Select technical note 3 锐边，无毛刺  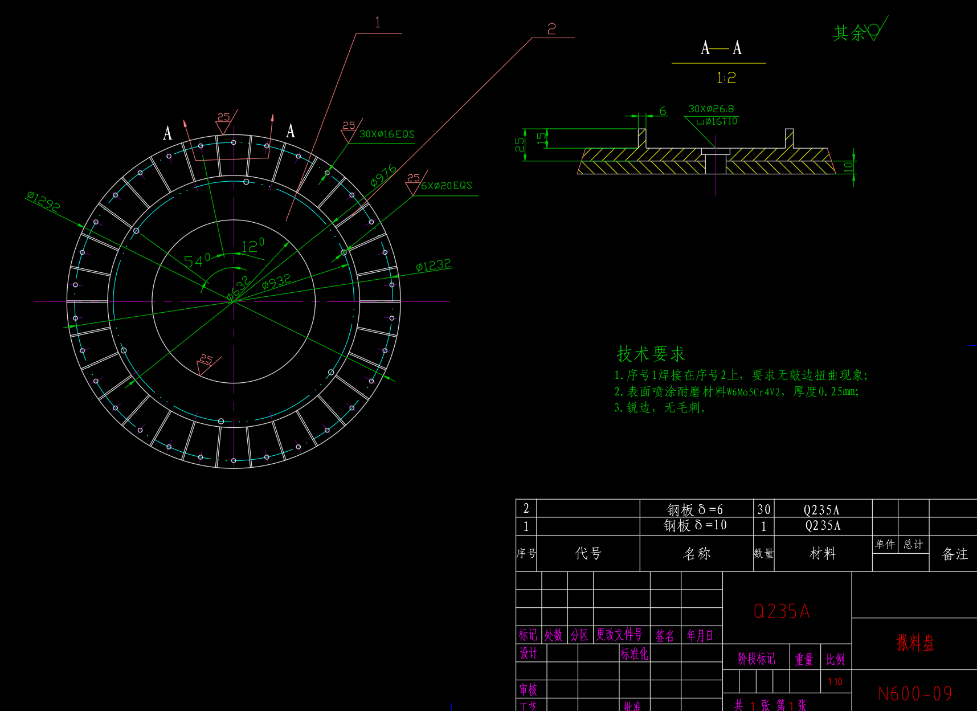[660, 407]
